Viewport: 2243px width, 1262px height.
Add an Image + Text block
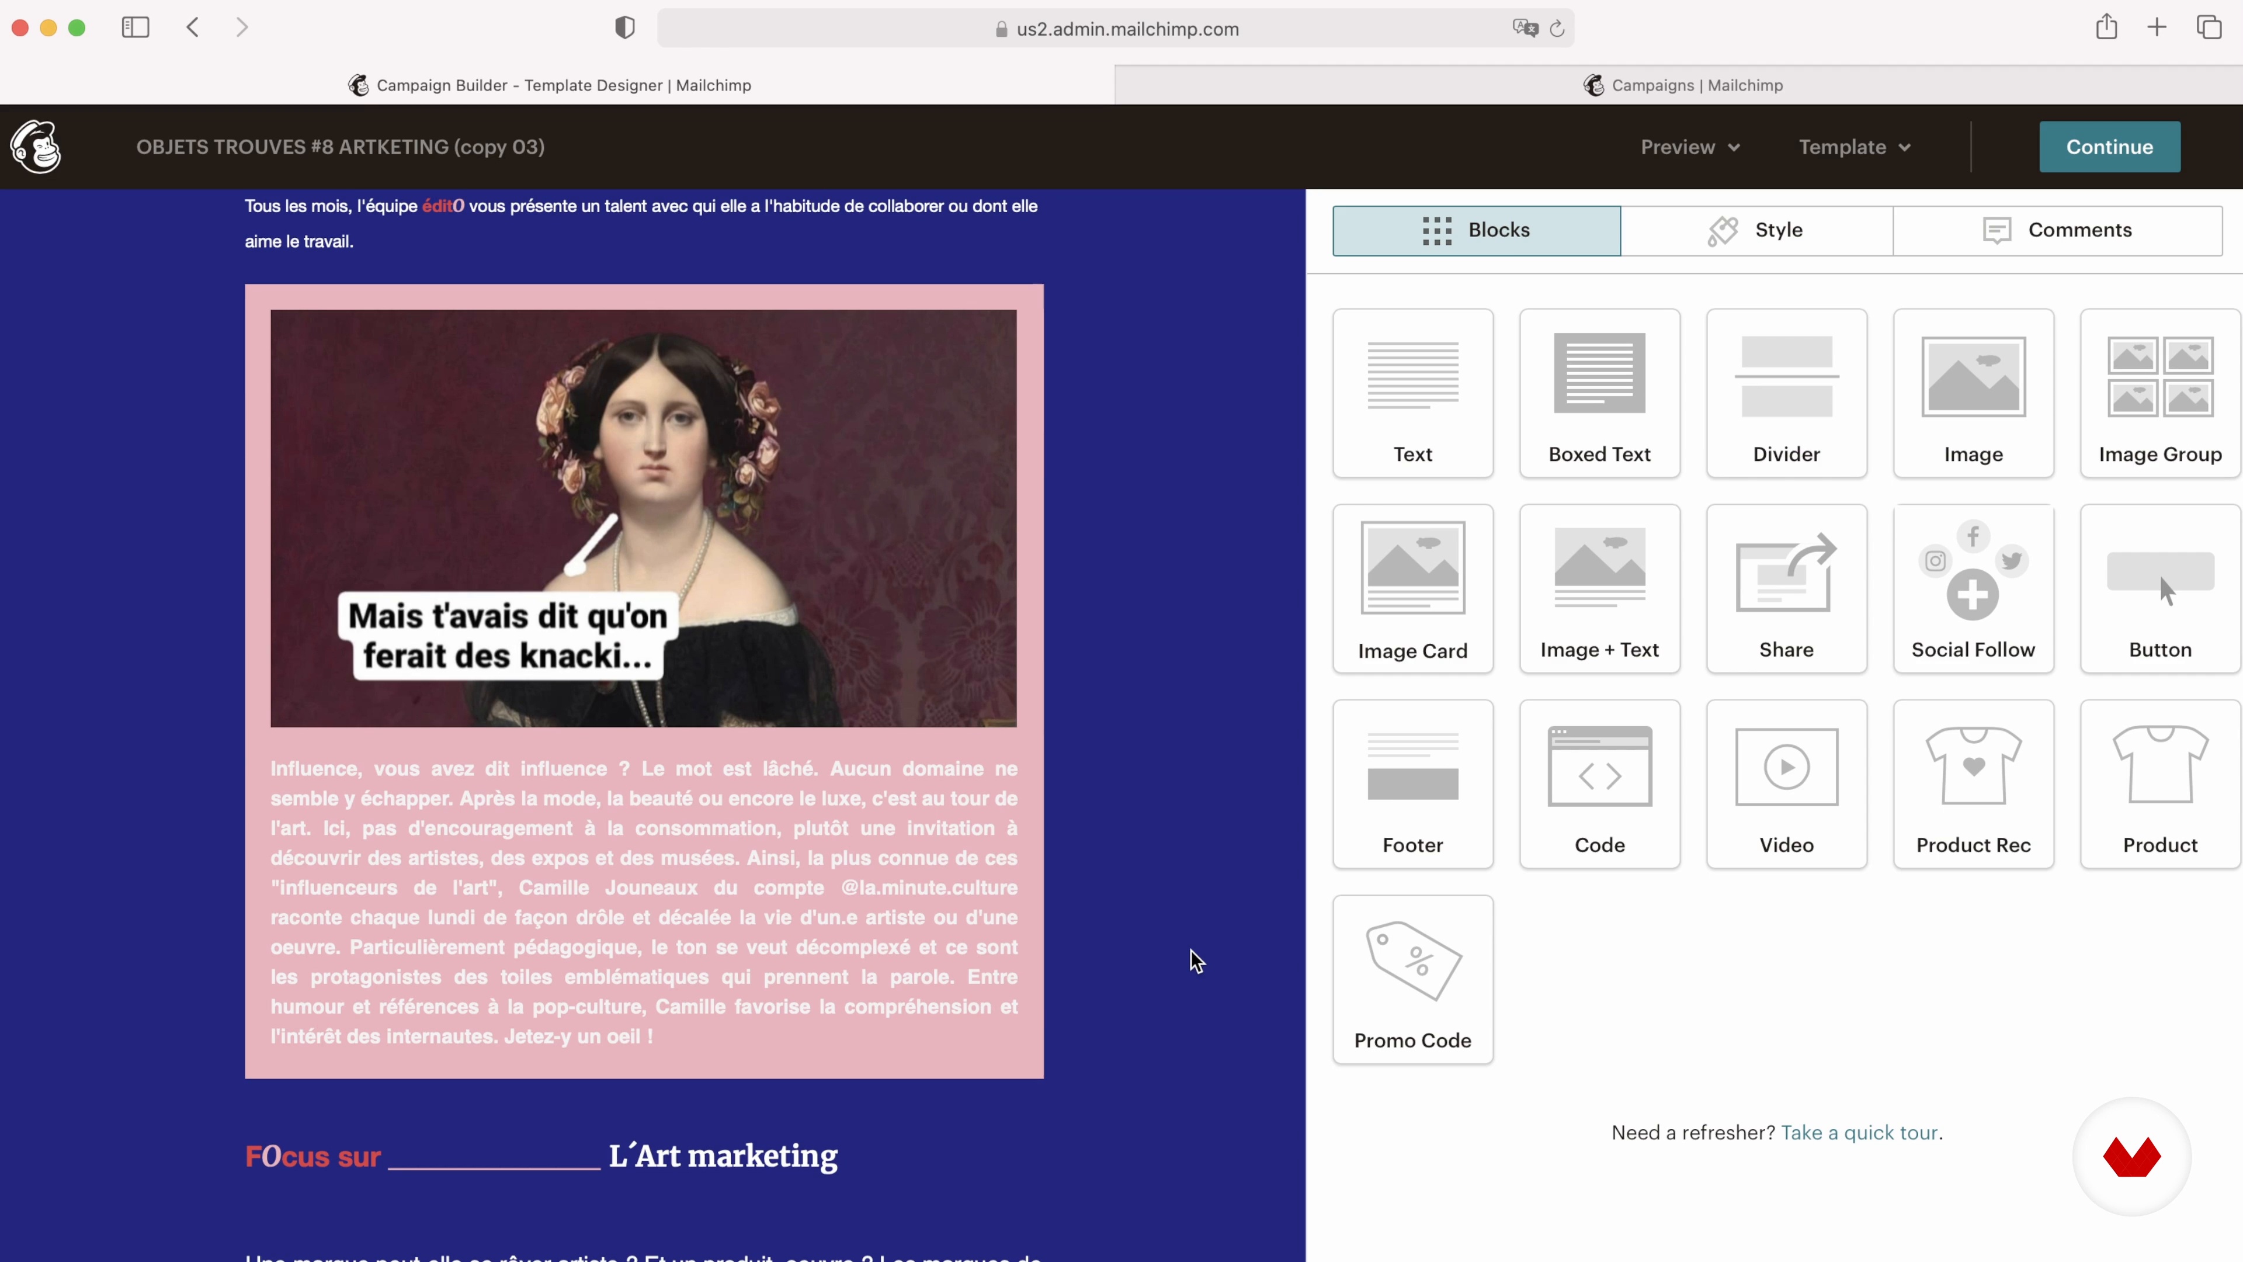pos(1599,589)
